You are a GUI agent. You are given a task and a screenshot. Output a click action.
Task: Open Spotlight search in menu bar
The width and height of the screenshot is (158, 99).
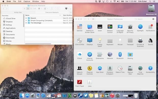[x=150, y=1]
